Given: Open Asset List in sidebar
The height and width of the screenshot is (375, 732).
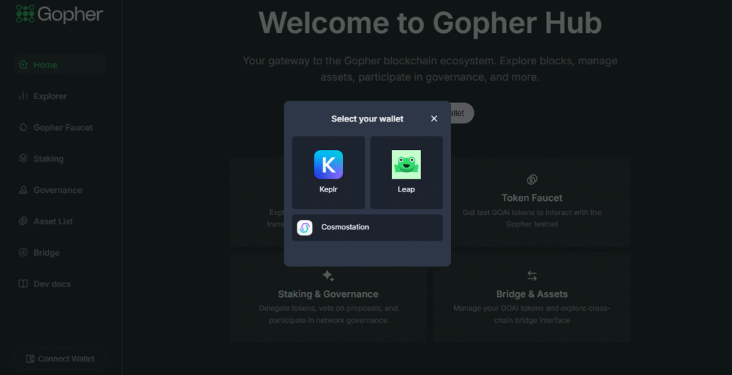Looking at the screenshot, I should point(53,221).
